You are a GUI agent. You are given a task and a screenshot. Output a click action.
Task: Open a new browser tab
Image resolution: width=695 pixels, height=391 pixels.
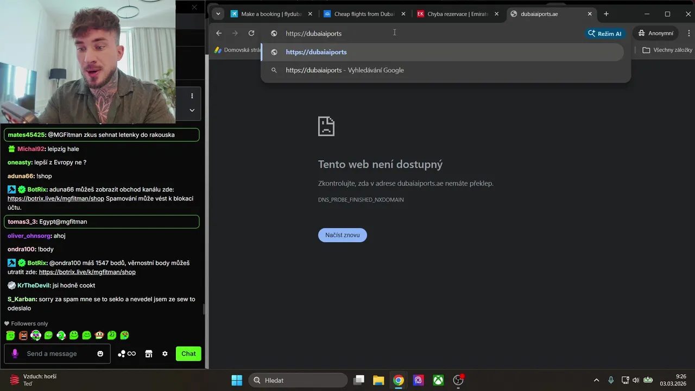606,14
